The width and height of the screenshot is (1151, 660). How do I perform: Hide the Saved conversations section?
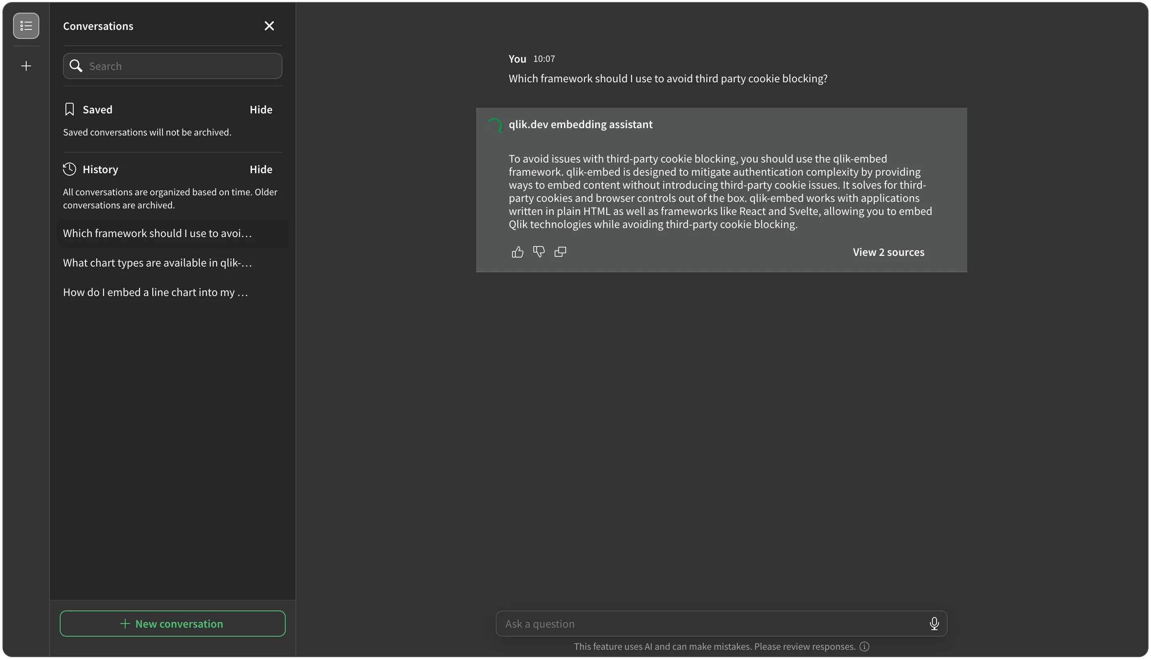(x=261, y=109)
